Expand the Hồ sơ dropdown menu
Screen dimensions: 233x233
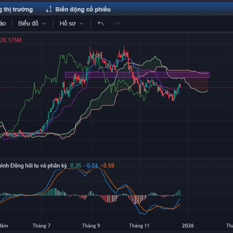pos(71,24)
